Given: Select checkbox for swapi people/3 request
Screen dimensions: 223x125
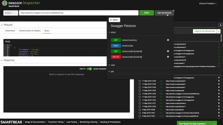Looking at the screenshot, I should coord(140,81).
